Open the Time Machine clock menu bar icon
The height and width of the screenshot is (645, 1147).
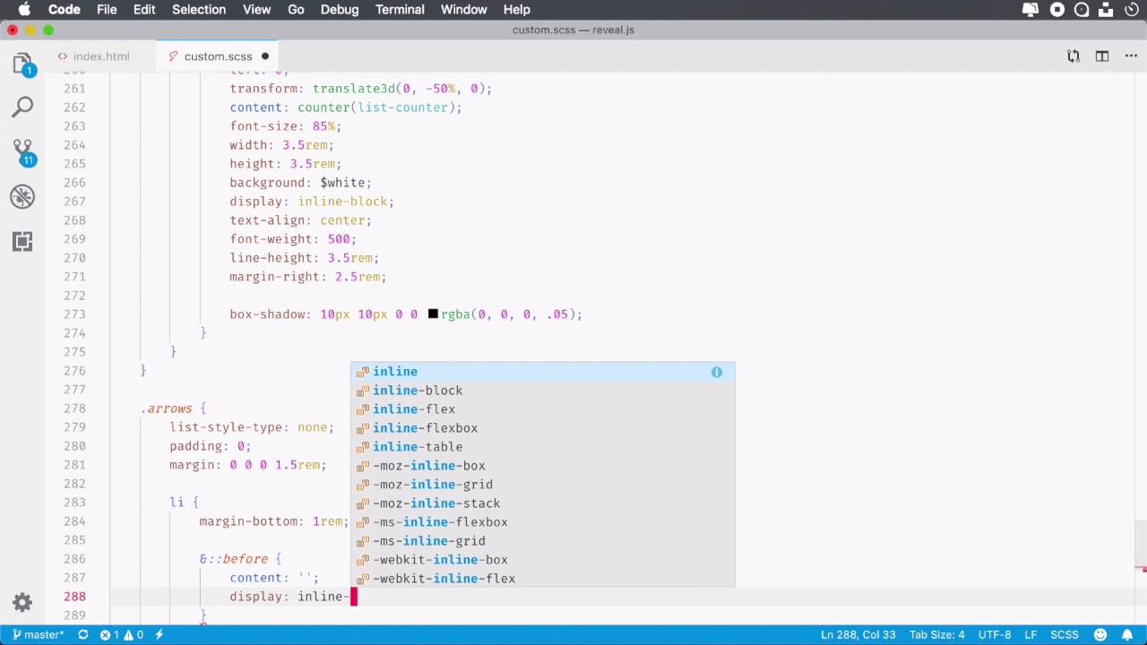pos(1130,10)
